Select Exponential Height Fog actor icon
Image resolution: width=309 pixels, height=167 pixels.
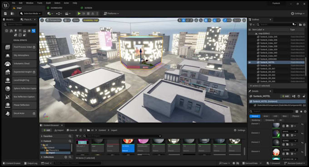point(8,72)
